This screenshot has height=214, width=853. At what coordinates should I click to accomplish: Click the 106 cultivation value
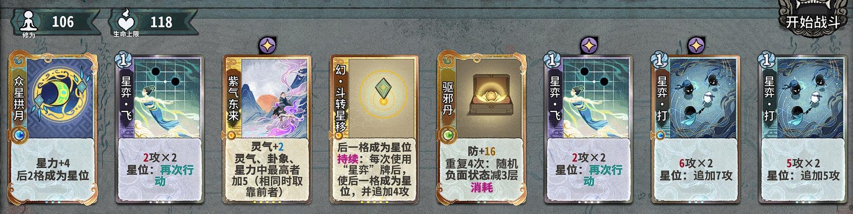pyautogui.click(x=63, y=21)
